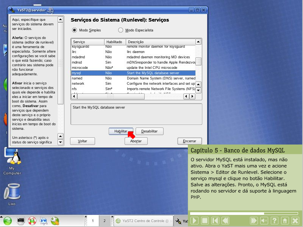Click the Habilitar button
The width and height of the screenshot is (303, 227).
point(118,131)
